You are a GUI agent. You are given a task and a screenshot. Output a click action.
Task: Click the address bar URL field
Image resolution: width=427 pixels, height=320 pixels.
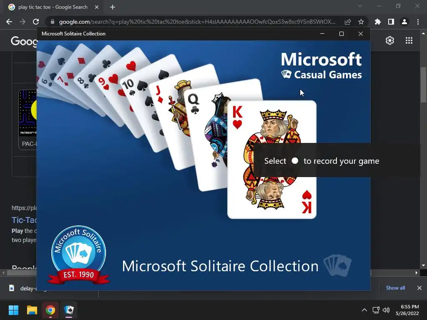point(197,22)
